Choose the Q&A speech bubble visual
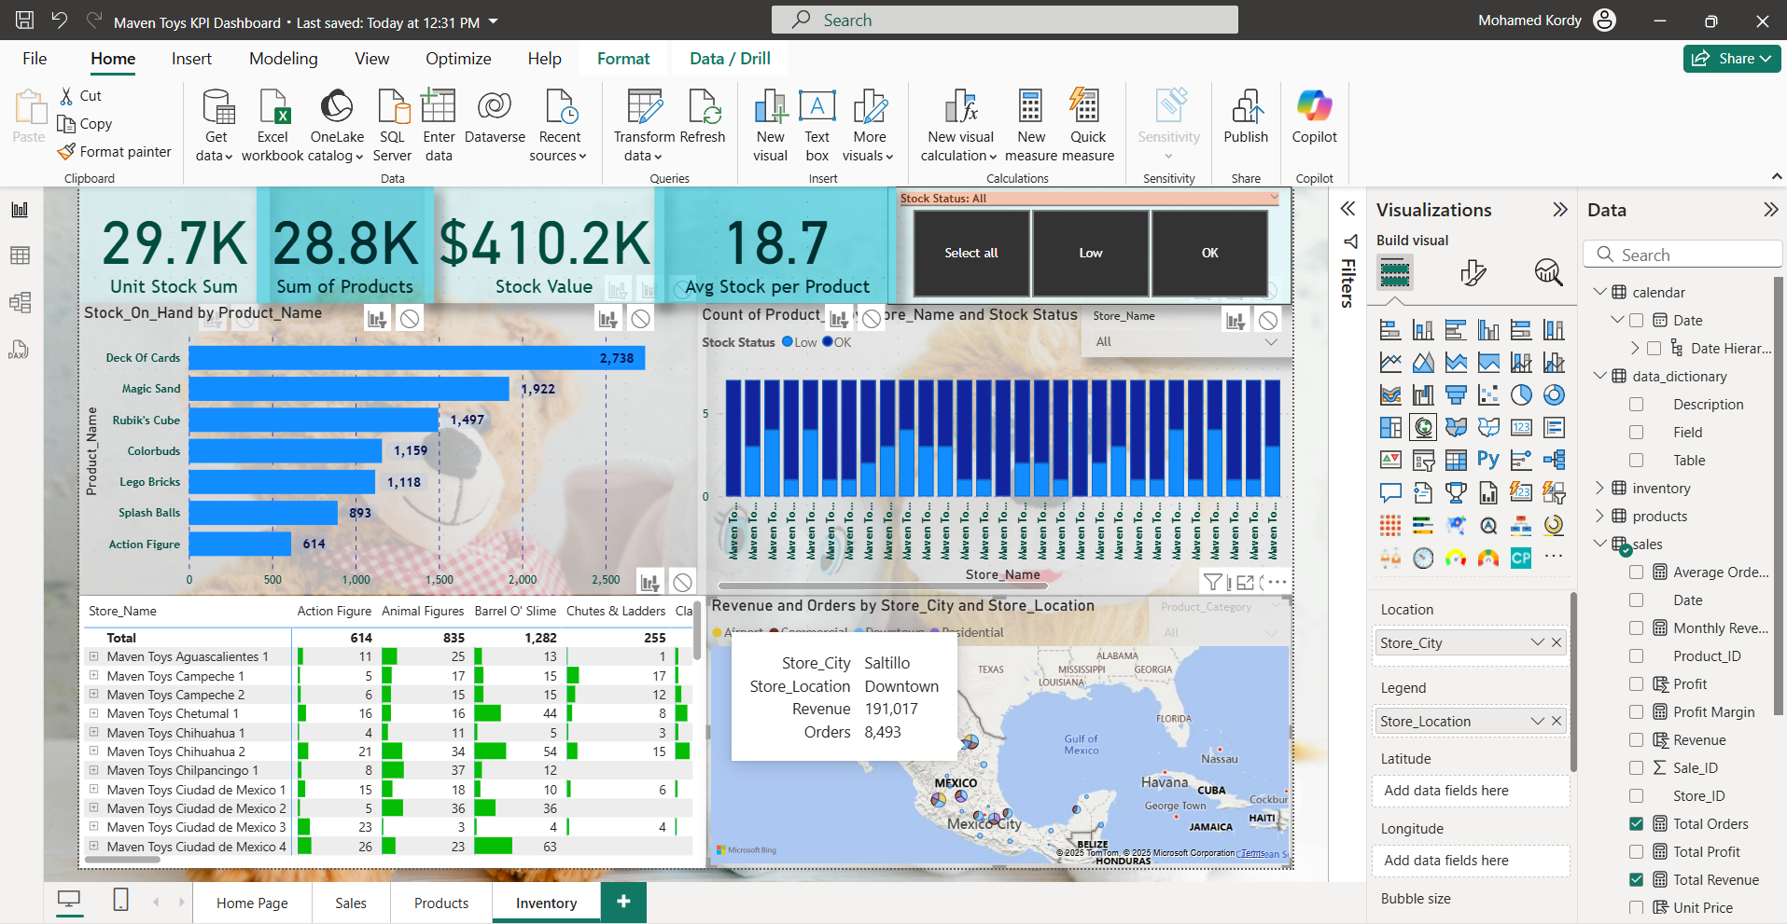Image resolution: width=1787 pixels, height=924 pixels. 1390,492
